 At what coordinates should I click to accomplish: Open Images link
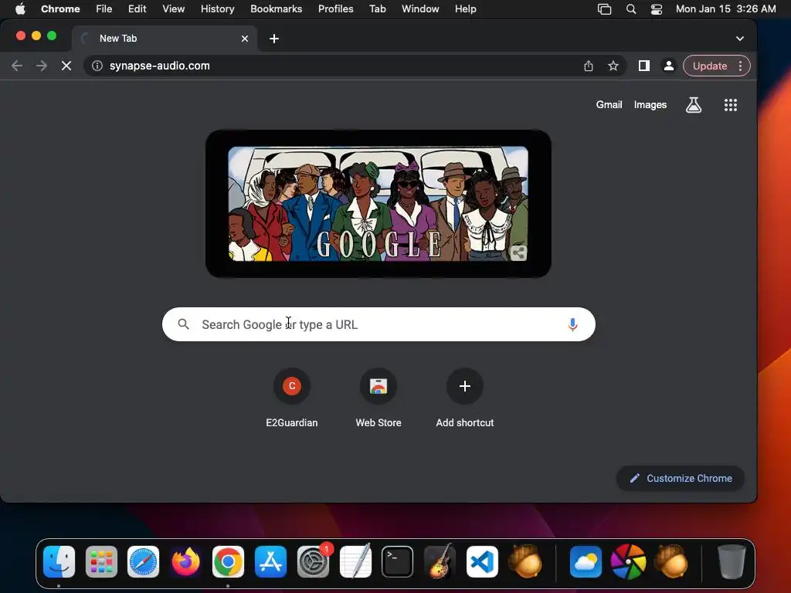(650, 105)
